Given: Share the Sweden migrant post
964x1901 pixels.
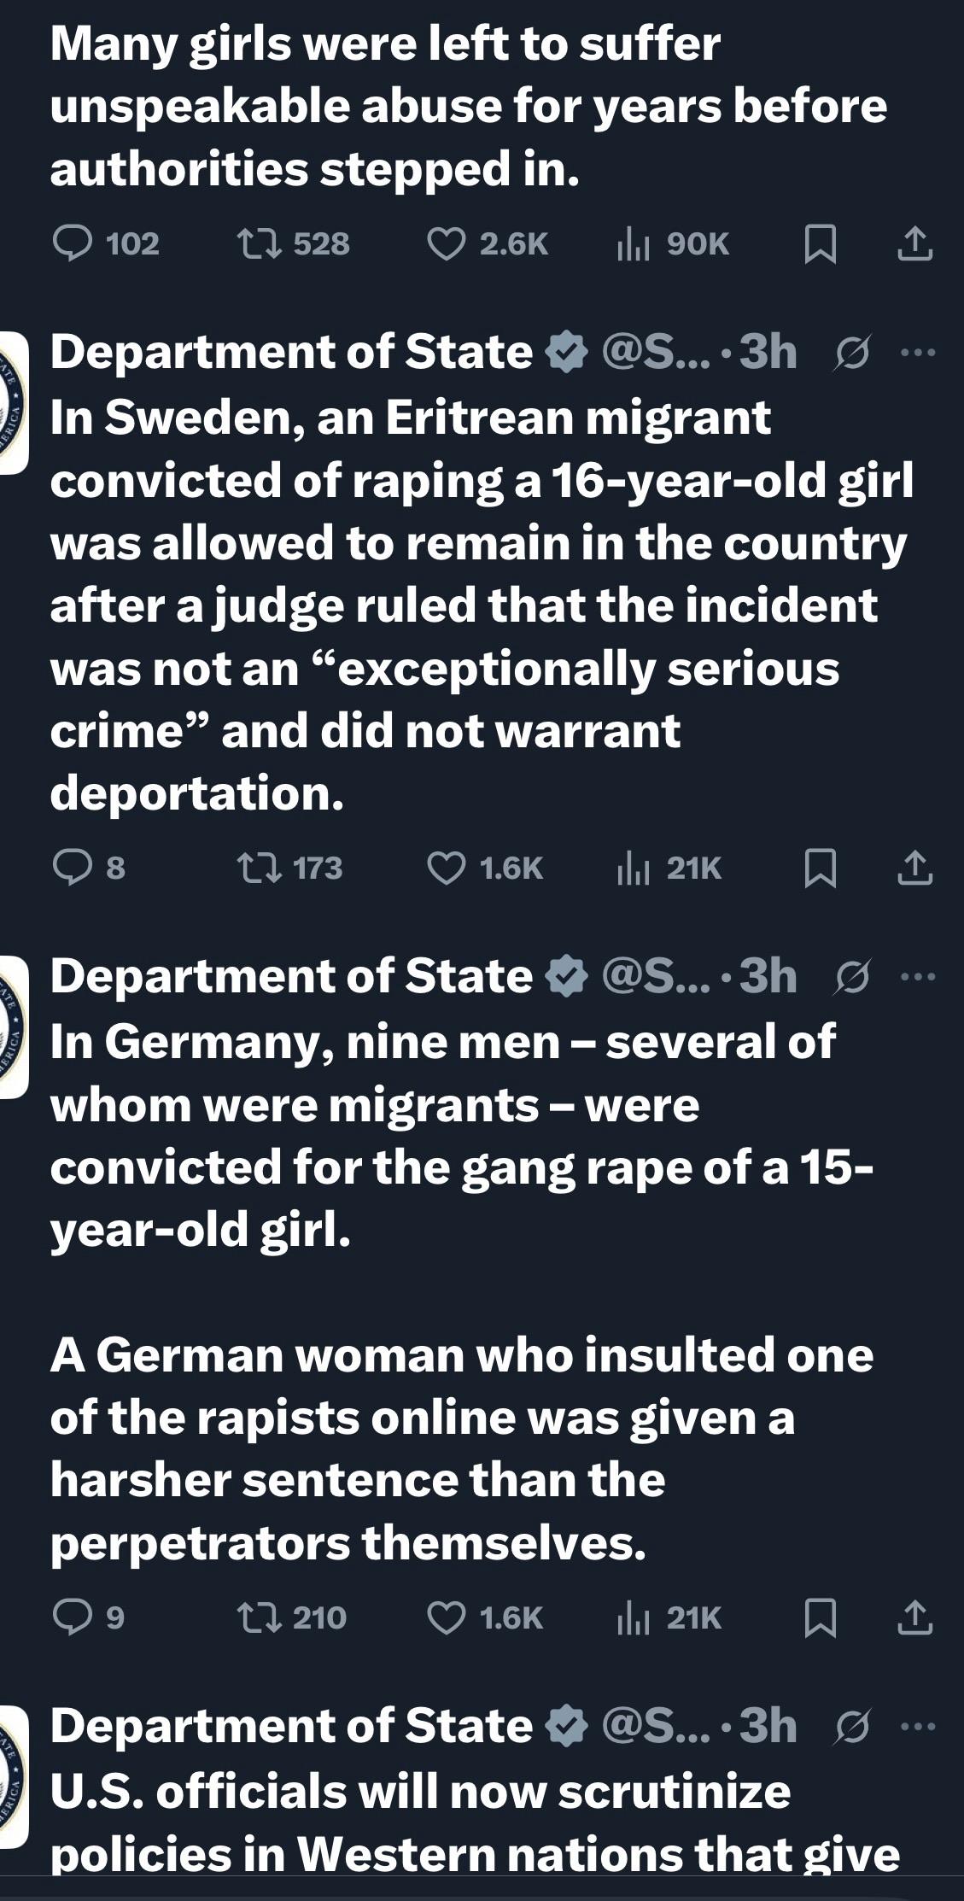Looking at the screenshot, I should pos(915,869).
